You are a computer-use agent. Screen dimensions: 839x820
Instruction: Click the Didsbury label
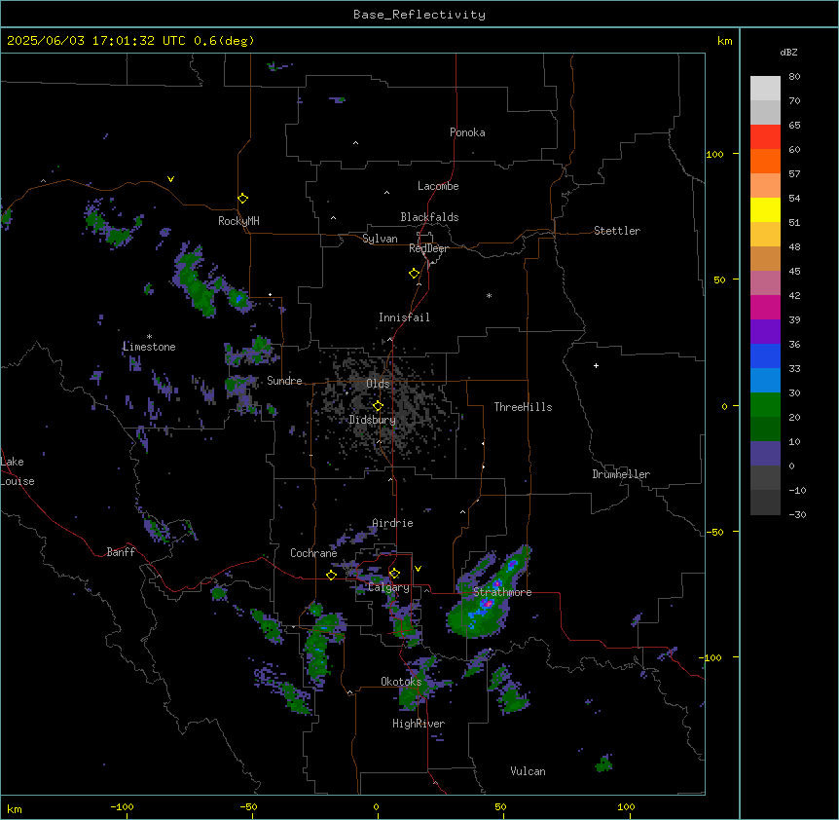(x=373, y=420)
